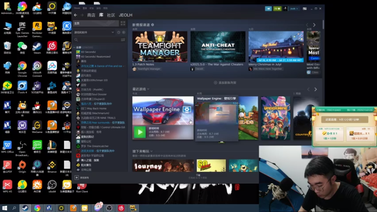Click the Teamfight Manager game link
Image resolution: width=377 pixels, height=212 pixels.
pyautogui.click(x=148, y=69)
